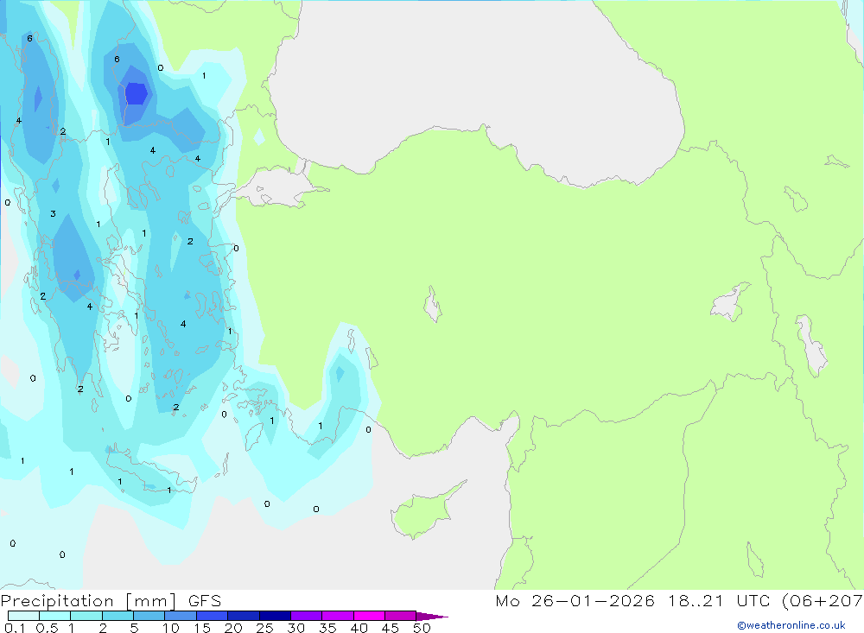The height and width of the screenshot is (633, 864).
Task: Click the legend scale label '5'
Action: (134, 628)
